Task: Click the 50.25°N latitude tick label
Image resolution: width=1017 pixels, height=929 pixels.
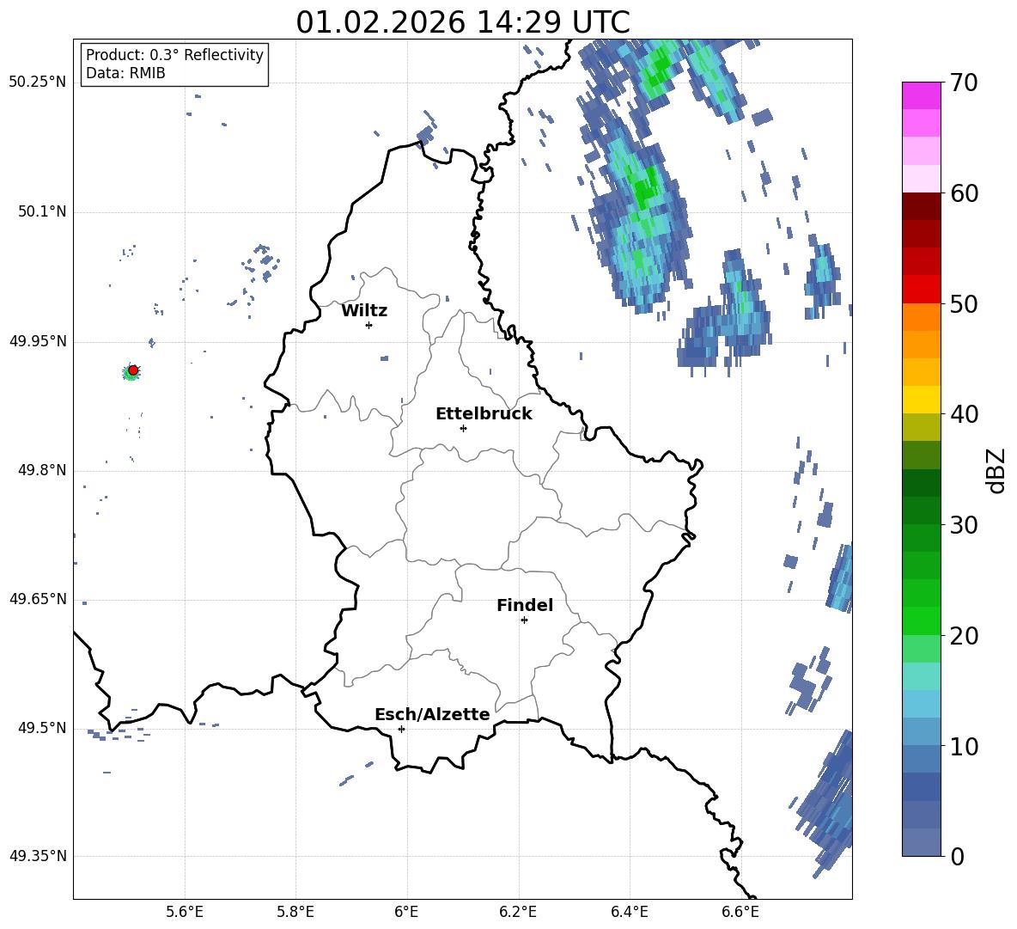Action: (38, 83)
